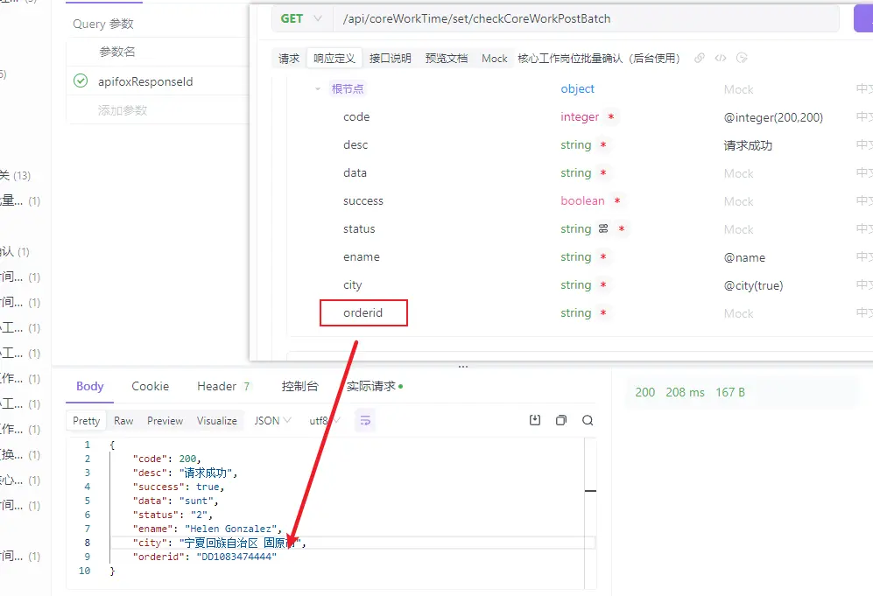Image resolution: width=873 pixels, height=596 pixels.
Task: Click the 200 status code indicator
Action: (644, 392)
